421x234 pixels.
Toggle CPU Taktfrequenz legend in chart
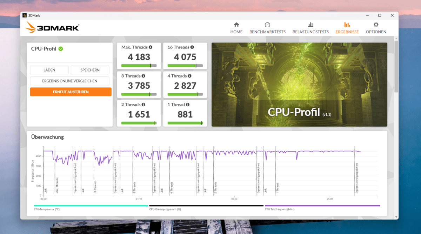[x=322, y=207]
